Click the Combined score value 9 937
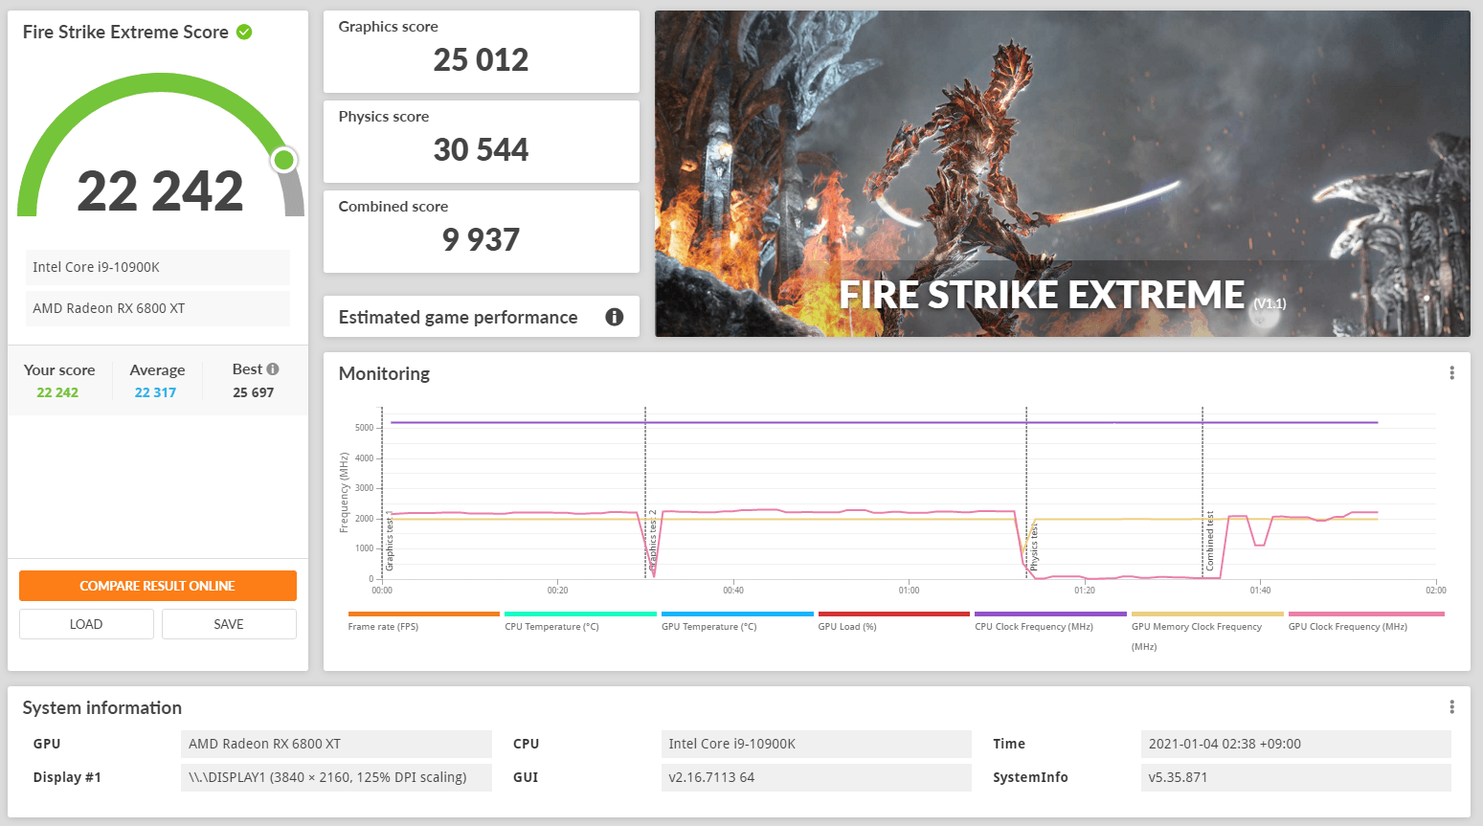Screen dimensions: 1483x826 [481, 240]
